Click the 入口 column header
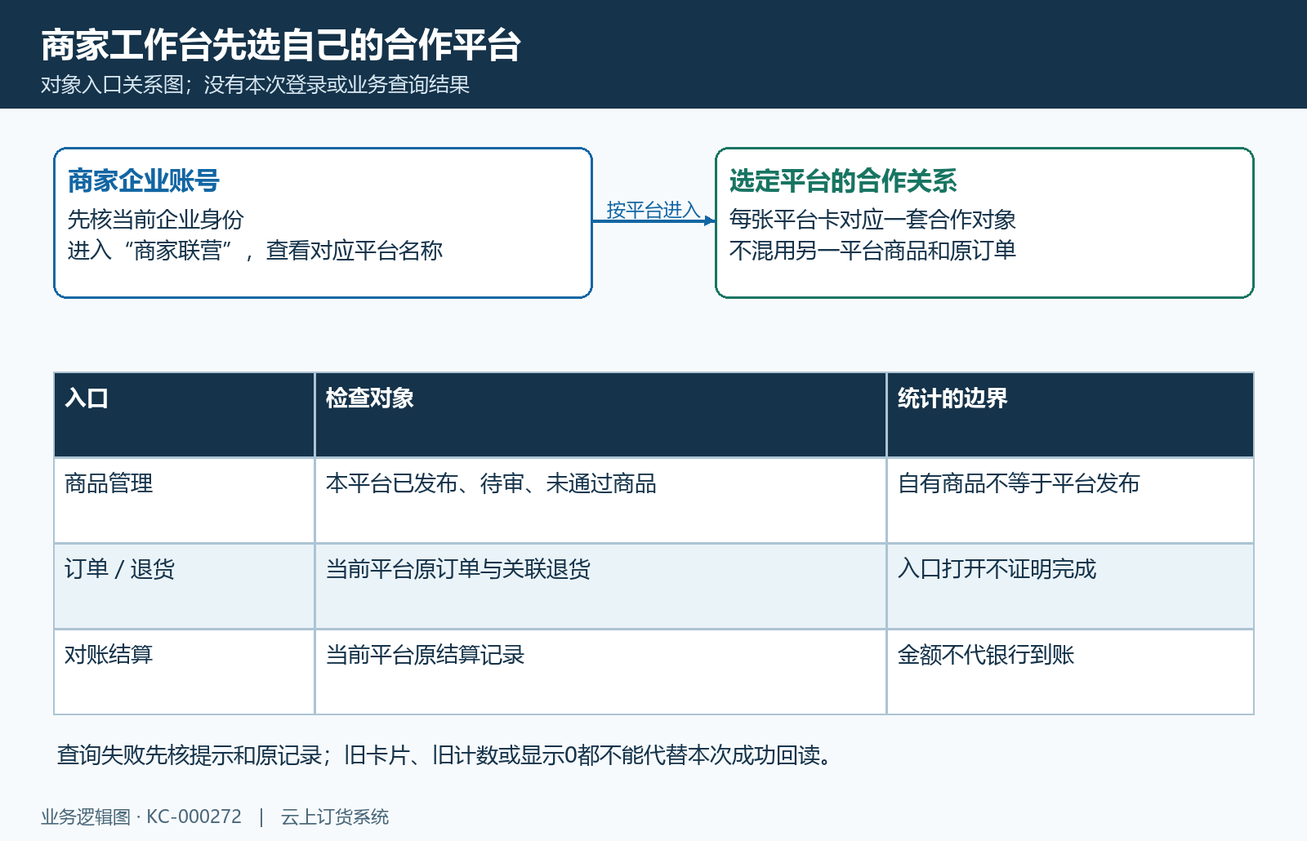The height and width of the screenshot is (841, 1307). point(185,415)
